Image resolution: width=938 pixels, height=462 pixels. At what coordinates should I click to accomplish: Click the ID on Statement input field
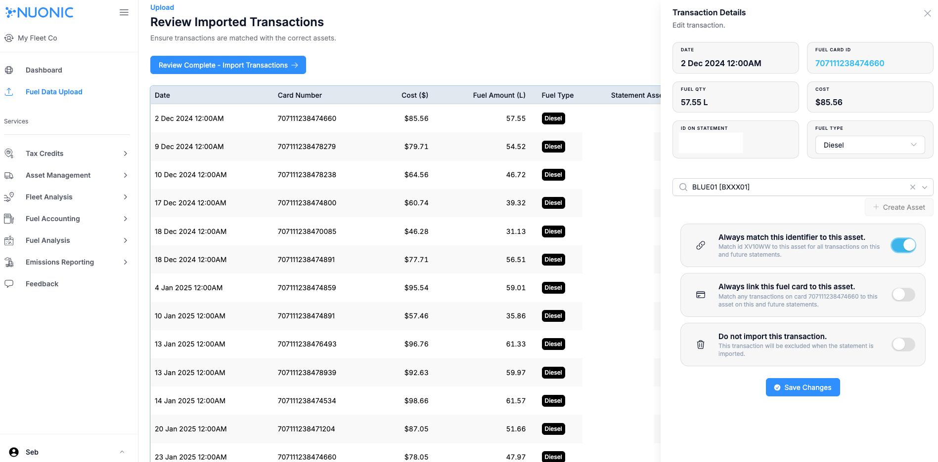pyautogui.click(x=711, y=143)
